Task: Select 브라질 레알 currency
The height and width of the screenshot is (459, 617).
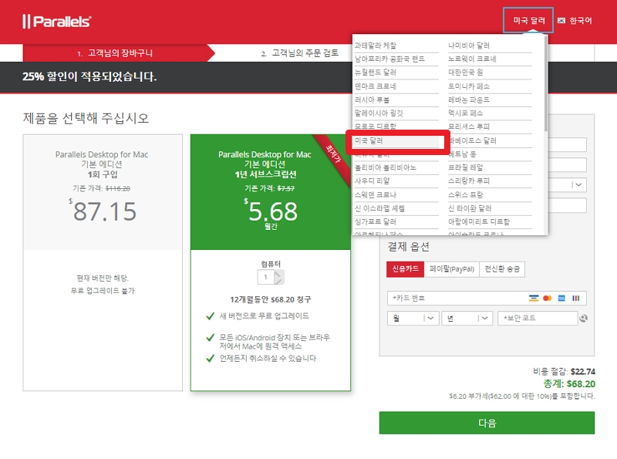Action: tap(490, 167)
